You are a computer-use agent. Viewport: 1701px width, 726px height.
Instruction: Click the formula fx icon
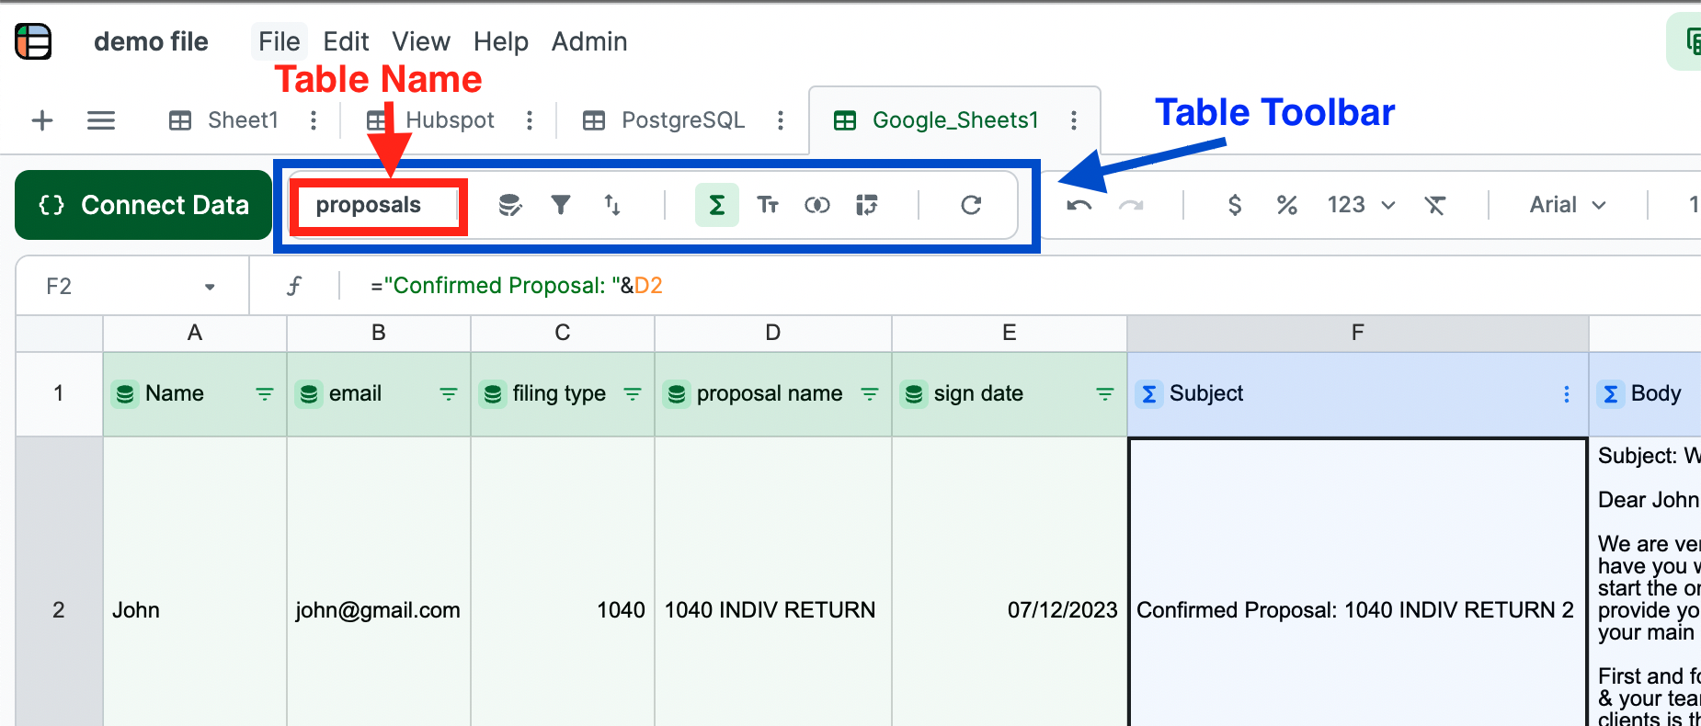(294, 286)
